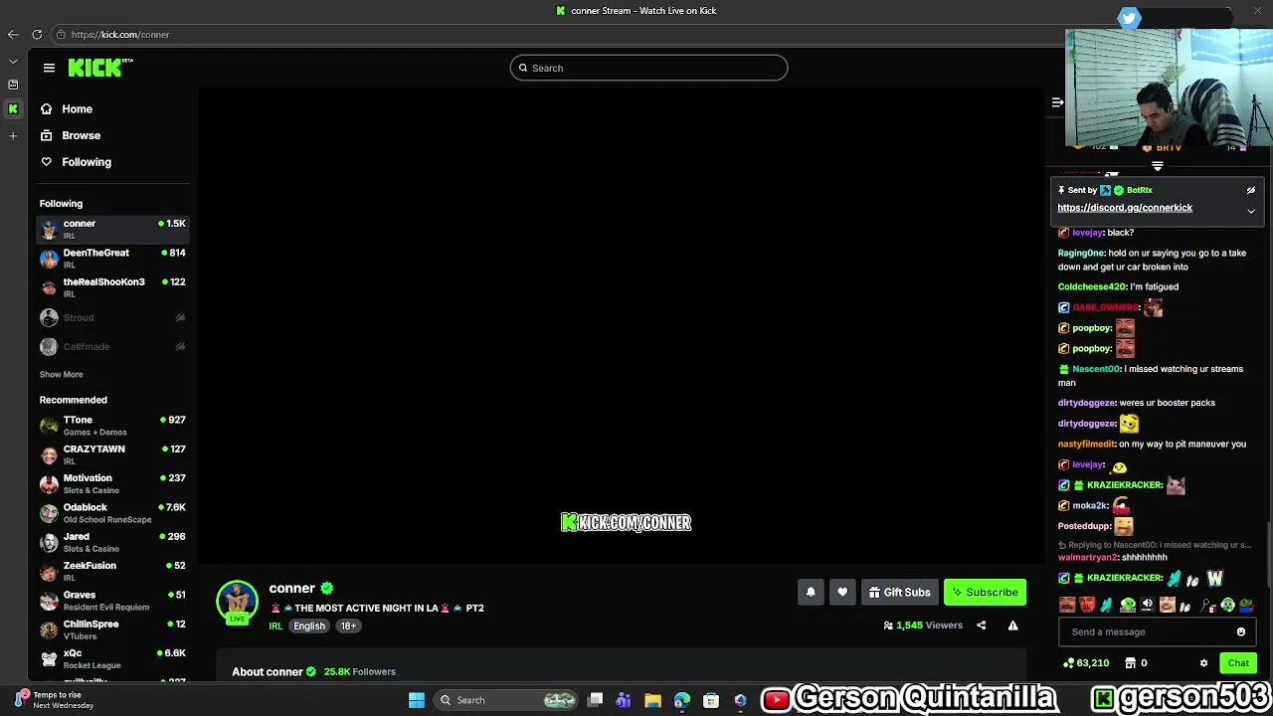Open chat settings gear icon

[1203, 663]
